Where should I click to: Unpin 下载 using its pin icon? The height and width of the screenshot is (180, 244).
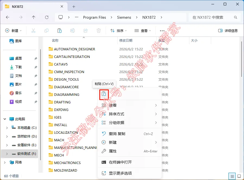[36, 67]
